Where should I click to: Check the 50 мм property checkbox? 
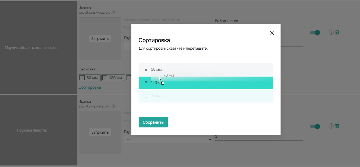click(82, 78)
